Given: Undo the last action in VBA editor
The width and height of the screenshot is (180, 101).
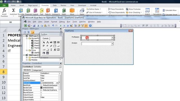Looking at the screenshot, I should tap(53, 26).
